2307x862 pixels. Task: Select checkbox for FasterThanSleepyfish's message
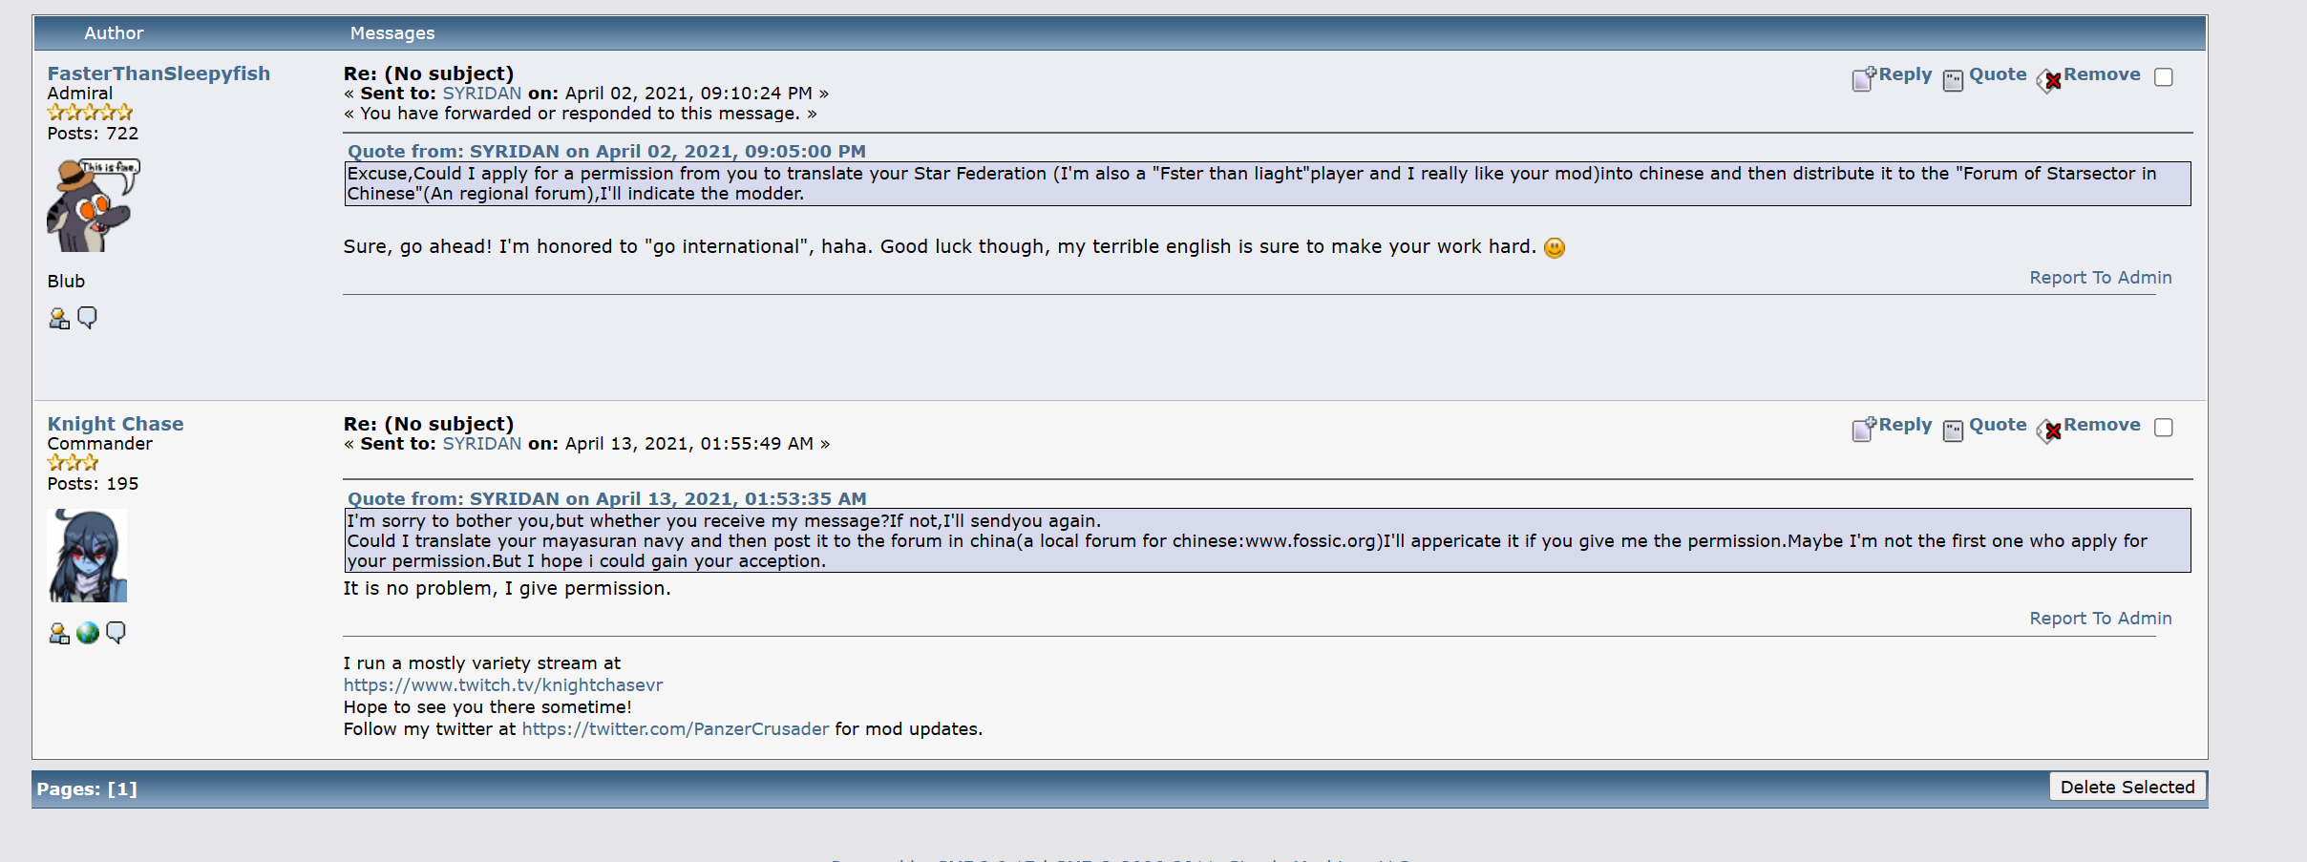pyautogui.click(x=2164, y=77)
